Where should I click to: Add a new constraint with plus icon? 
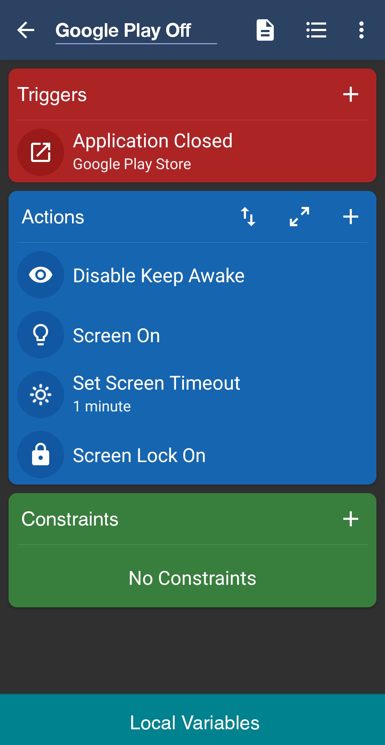(350, 519)
